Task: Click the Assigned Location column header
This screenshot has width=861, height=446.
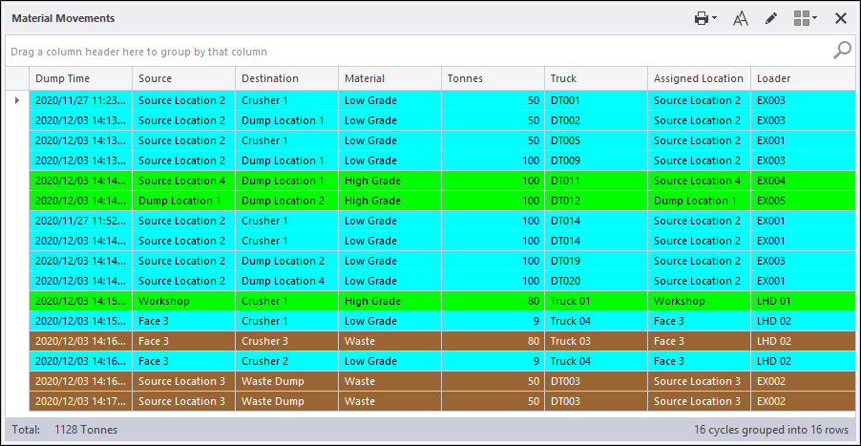Action: pyautogui.click(x=699, y=78)
